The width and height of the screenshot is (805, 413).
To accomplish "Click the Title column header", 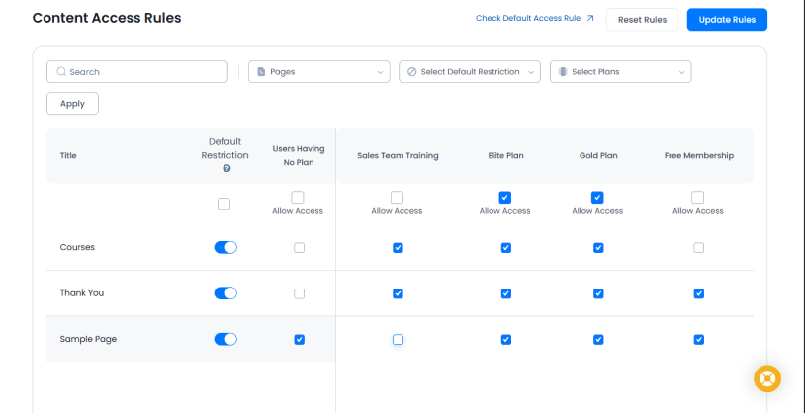I will [x=68, y=155].
